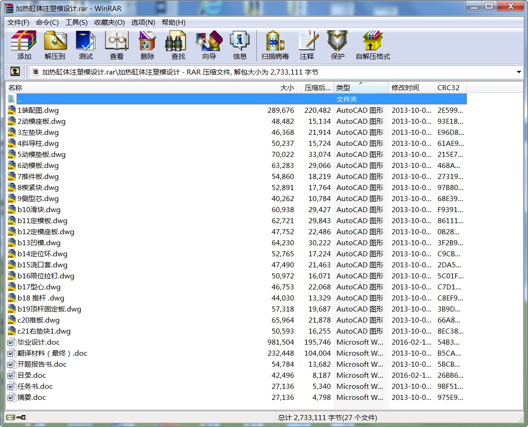Screen dimensions: 528x427
Task: Click the icon of 5动模垫板.dwg
Action: pyautogui.click(x=11, y=155)
